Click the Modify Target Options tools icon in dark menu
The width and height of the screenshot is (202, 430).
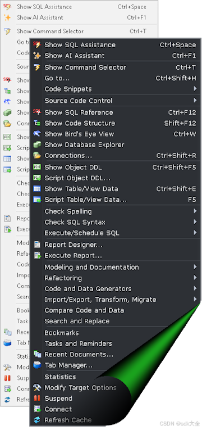pyautogui.click(x=37, y=387)
